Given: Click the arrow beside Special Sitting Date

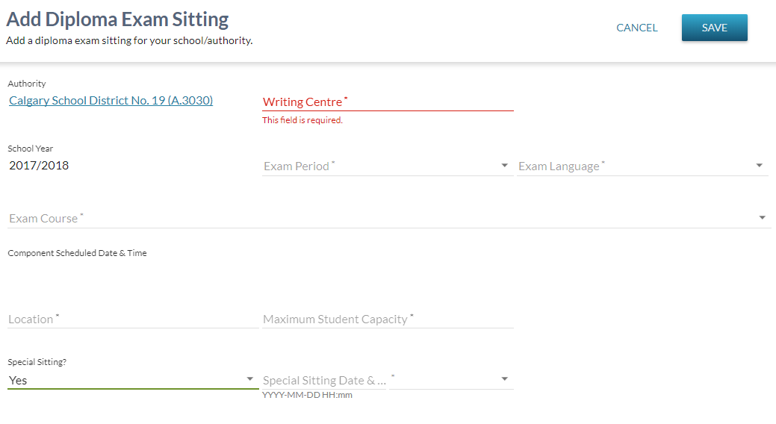Looking at the screenshot, I should tap(505, 380).
